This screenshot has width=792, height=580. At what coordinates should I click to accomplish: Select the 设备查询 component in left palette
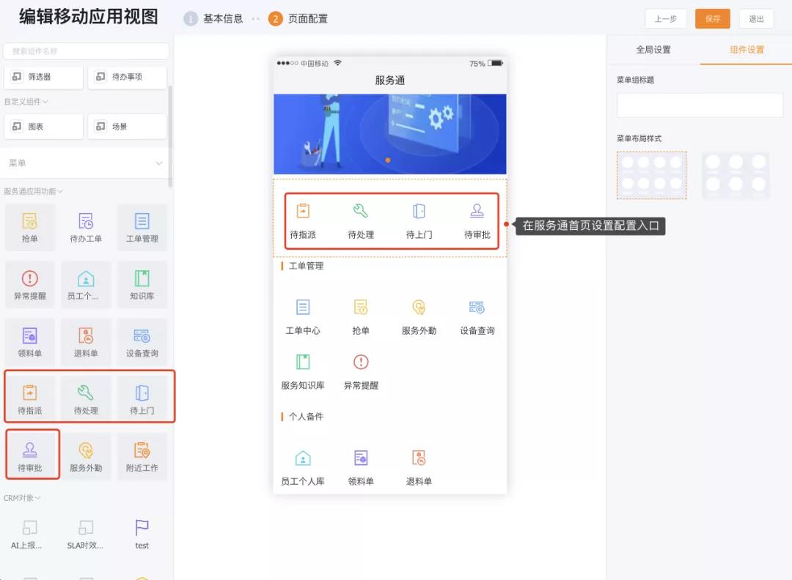(x=142, y=342)
